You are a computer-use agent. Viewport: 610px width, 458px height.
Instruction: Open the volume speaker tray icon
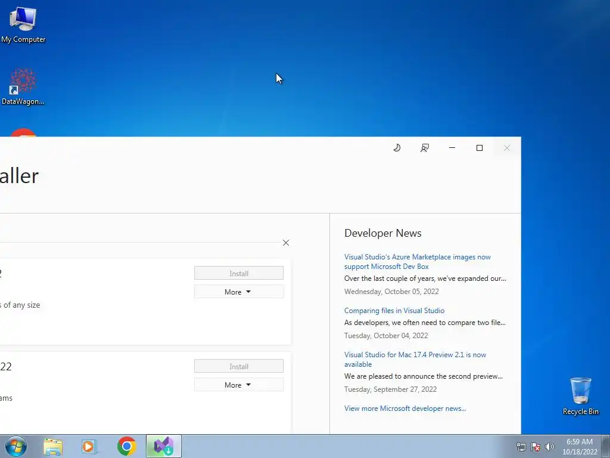(x=549, y=447)
